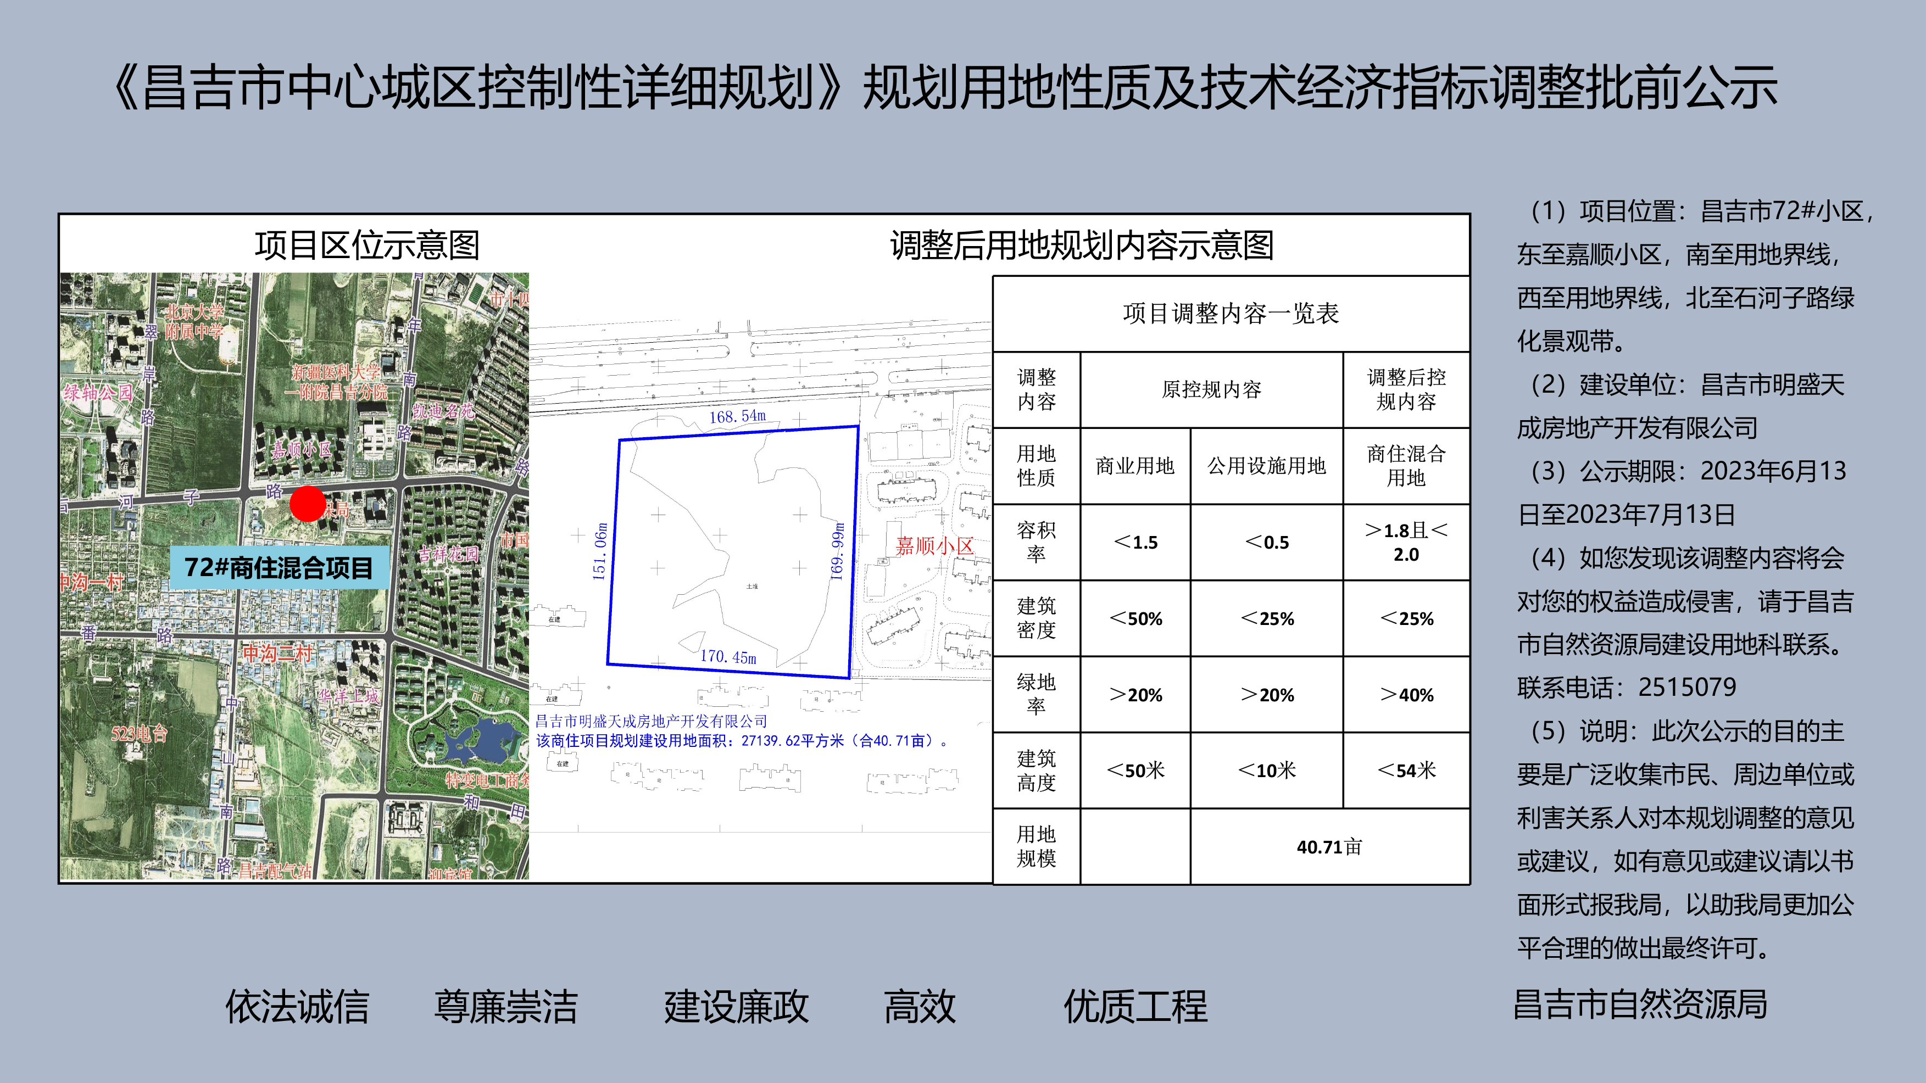Click the 调整后用地规划内容示意图 heading
This screenshot has height=1083, width=1926.
pyautogui.click(x=1081, y=245)
